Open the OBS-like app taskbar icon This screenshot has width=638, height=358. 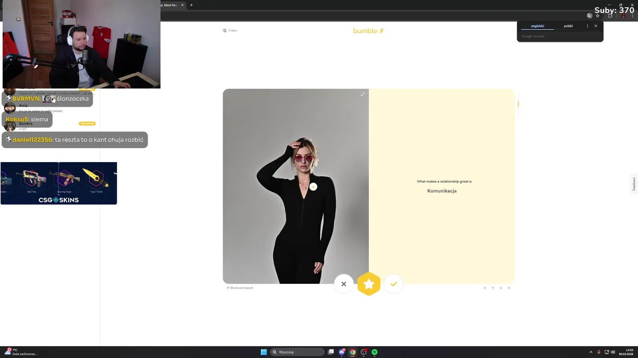click(364, 352)
